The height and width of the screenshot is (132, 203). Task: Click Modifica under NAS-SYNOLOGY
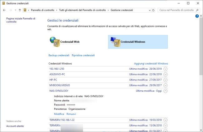pos(59,114)
